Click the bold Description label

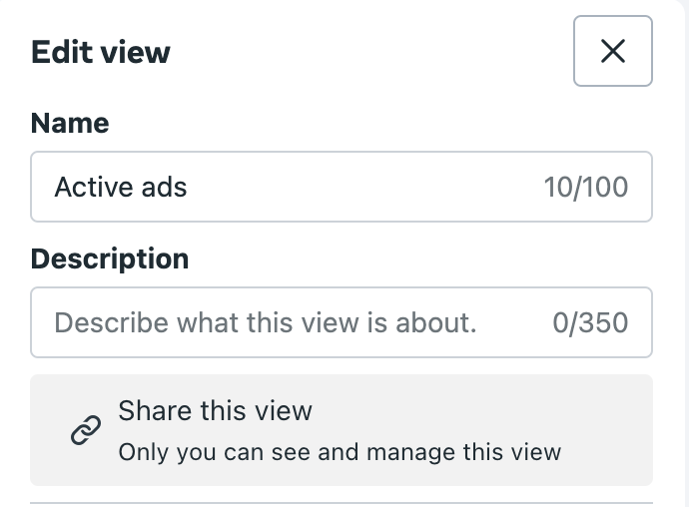pyautogui.click(x=110, y=258)
